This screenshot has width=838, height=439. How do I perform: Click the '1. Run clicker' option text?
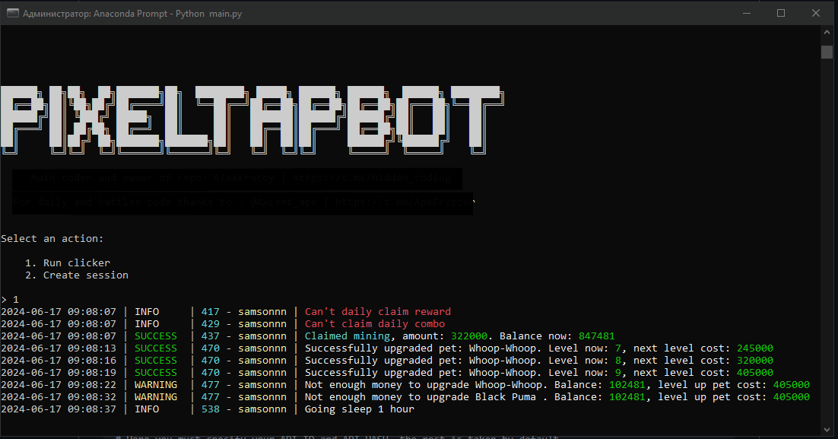pyautogui.click(x=68, y=262)
